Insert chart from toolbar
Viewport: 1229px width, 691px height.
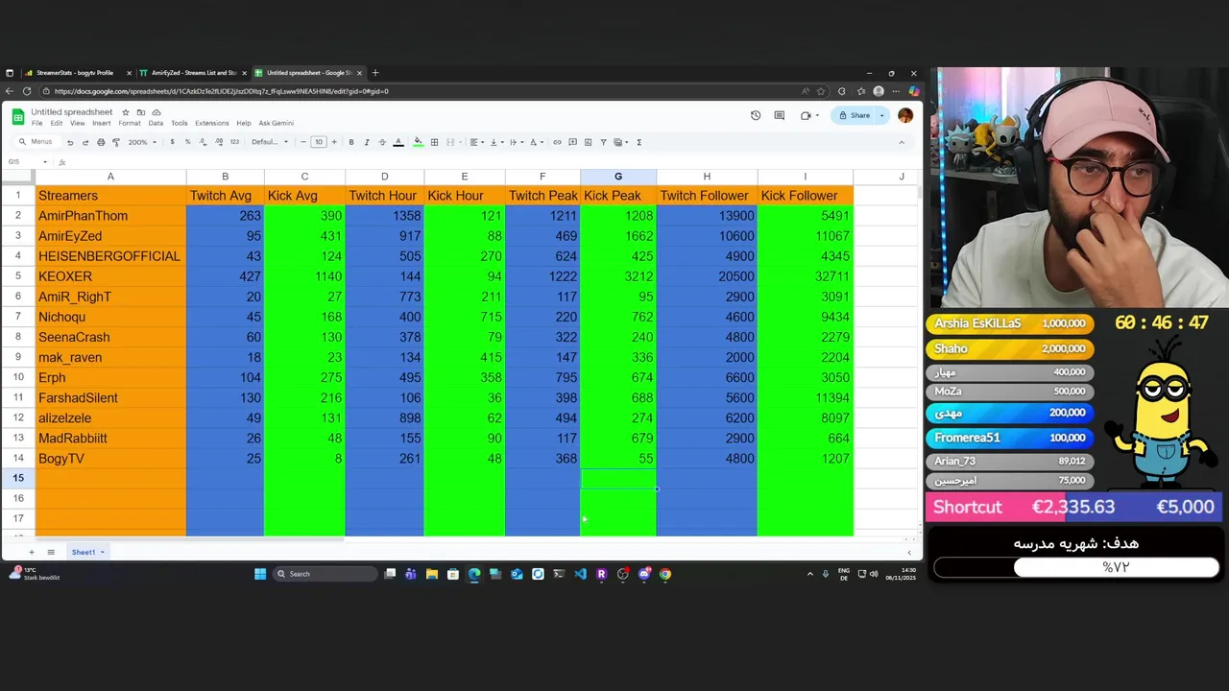(x=588, y=142)
